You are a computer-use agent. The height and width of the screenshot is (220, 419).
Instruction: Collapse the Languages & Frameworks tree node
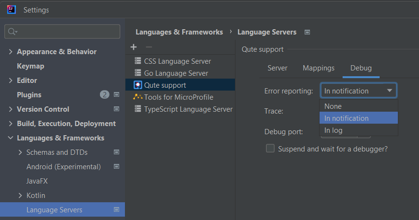11,138
